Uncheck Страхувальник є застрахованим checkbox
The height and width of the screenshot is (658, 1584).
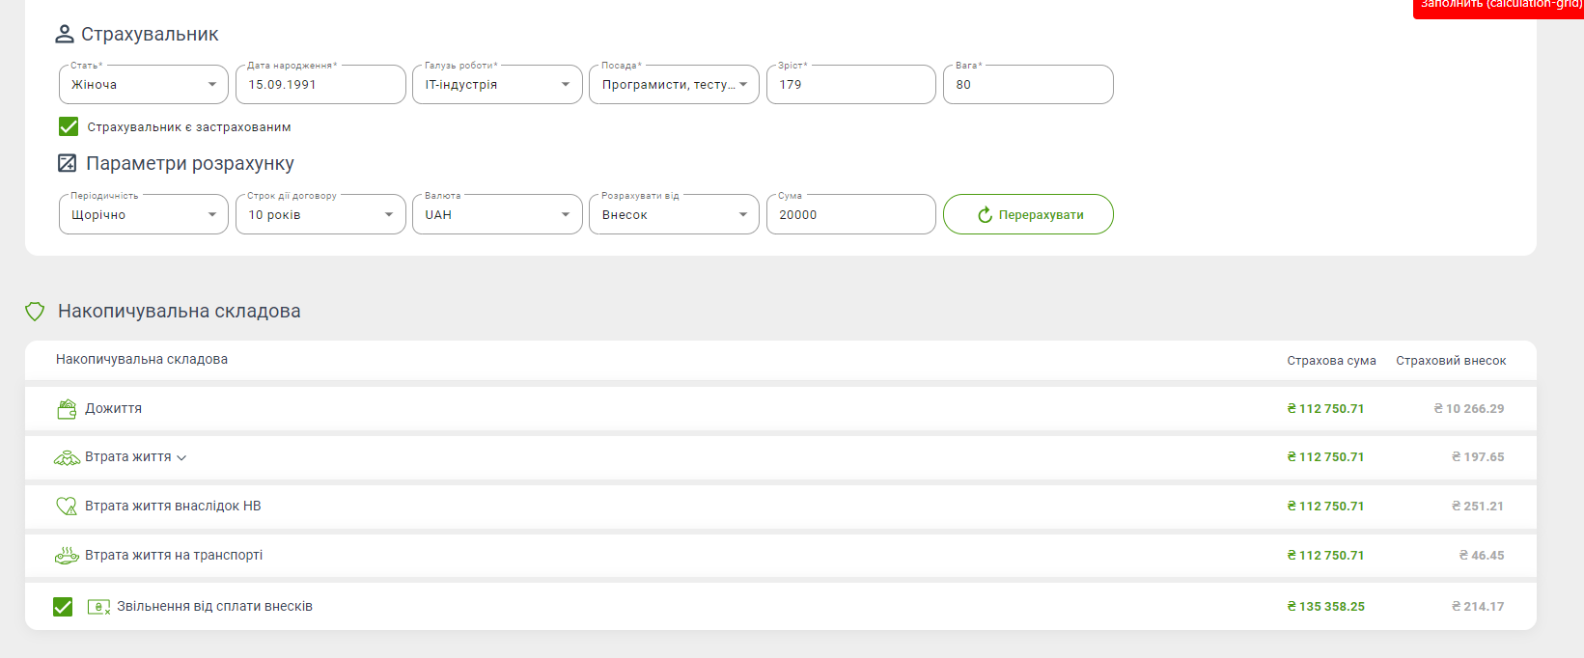[x=69, y=126]
